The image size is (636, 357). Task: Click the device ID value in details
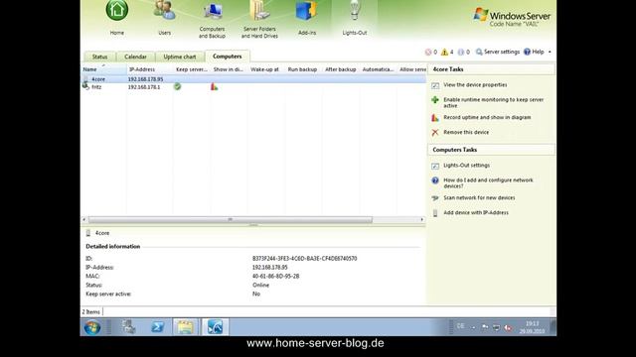point(305,258)
